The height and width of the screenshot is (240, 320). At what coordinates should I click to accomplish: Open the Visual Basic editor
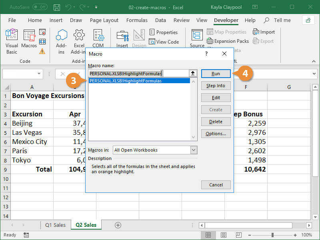click(12, 42)
